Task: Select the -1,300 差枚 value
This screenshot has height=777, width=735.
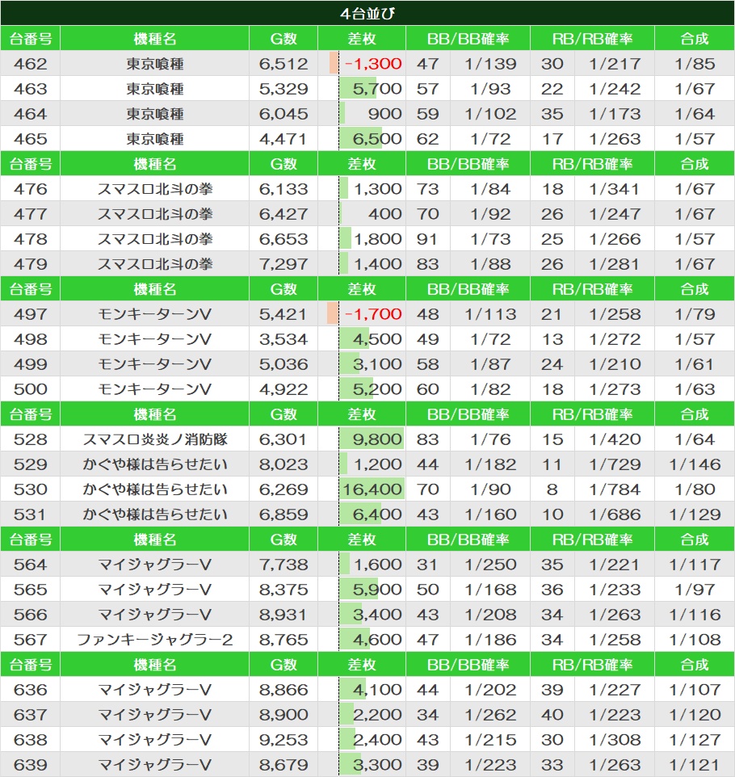Action: click(x=372, y=64)
